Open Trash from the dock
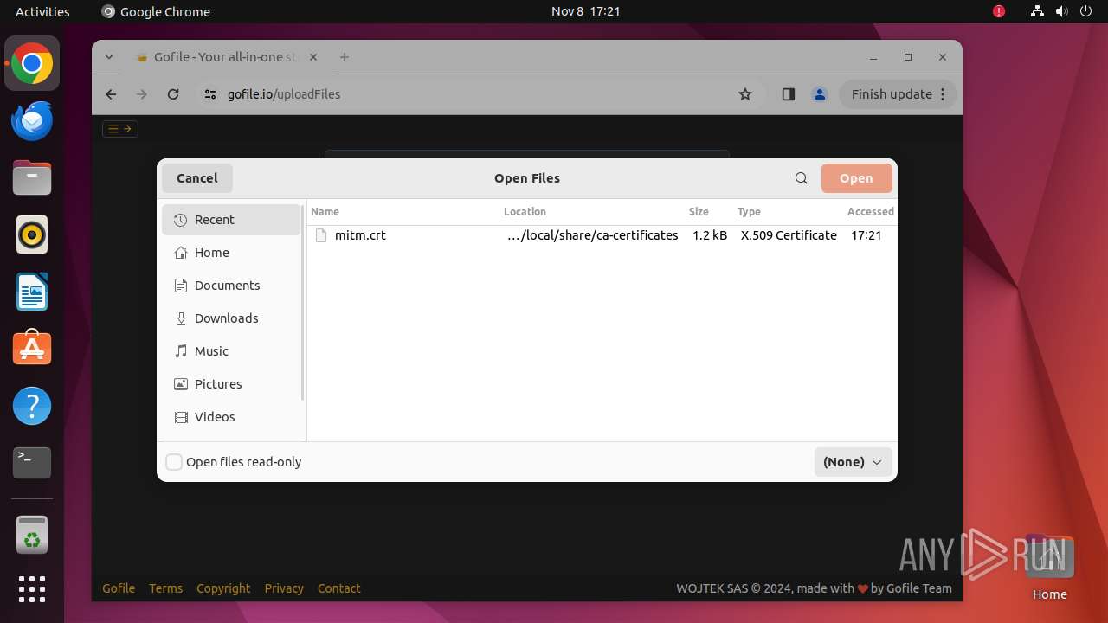The width and height of the screenshot is (1108, 623). (x=32, y=535)
